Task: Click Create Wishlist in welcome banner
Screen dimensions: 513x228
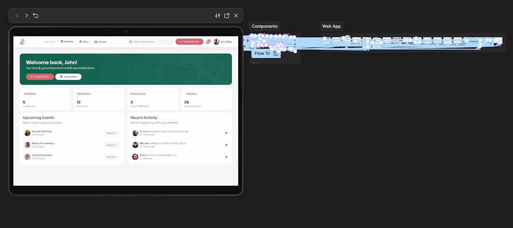Action: pos(40,77)
